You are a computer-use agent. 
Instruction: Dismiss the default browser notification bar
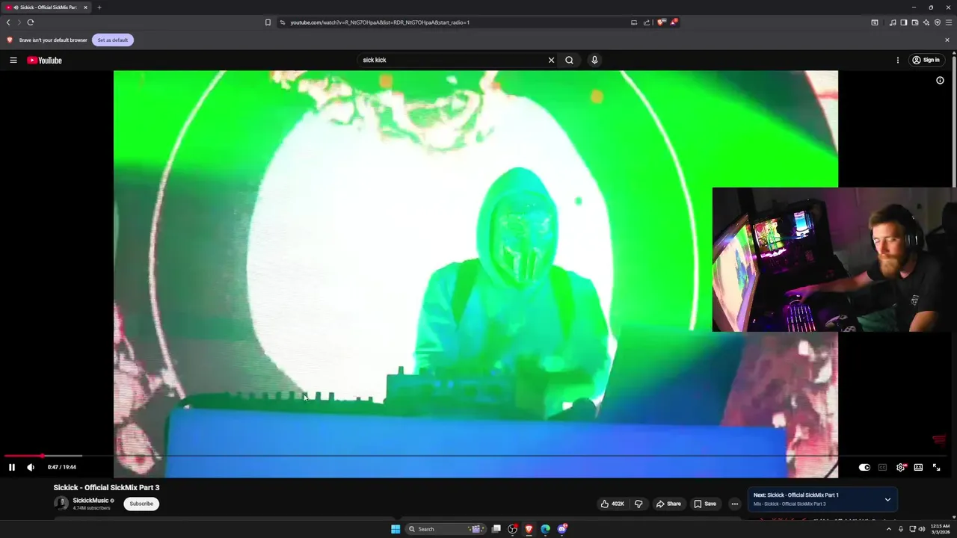tap(947, 40)
